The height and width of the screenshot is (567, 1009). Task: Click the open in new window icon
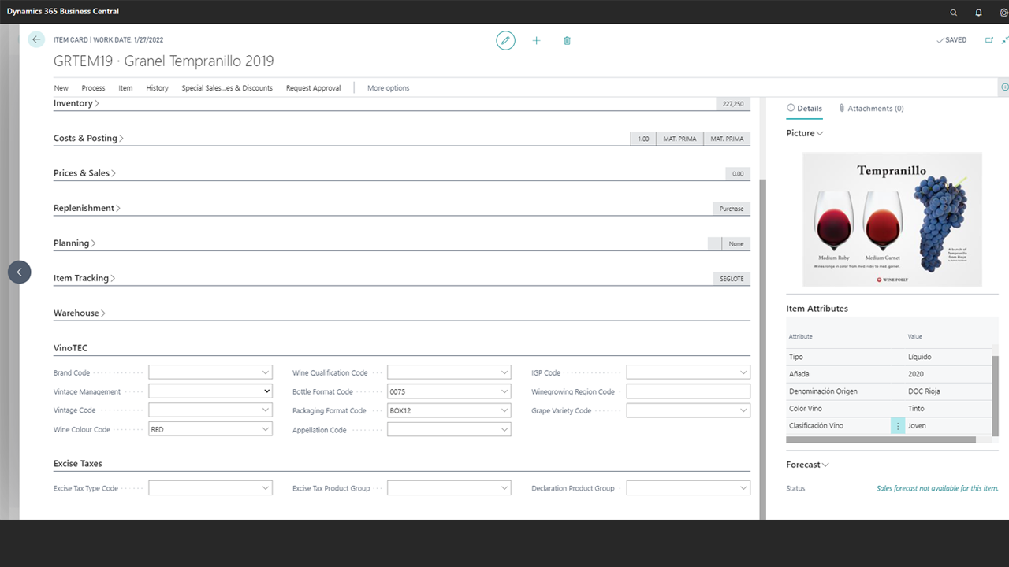[x=989, y=40]
